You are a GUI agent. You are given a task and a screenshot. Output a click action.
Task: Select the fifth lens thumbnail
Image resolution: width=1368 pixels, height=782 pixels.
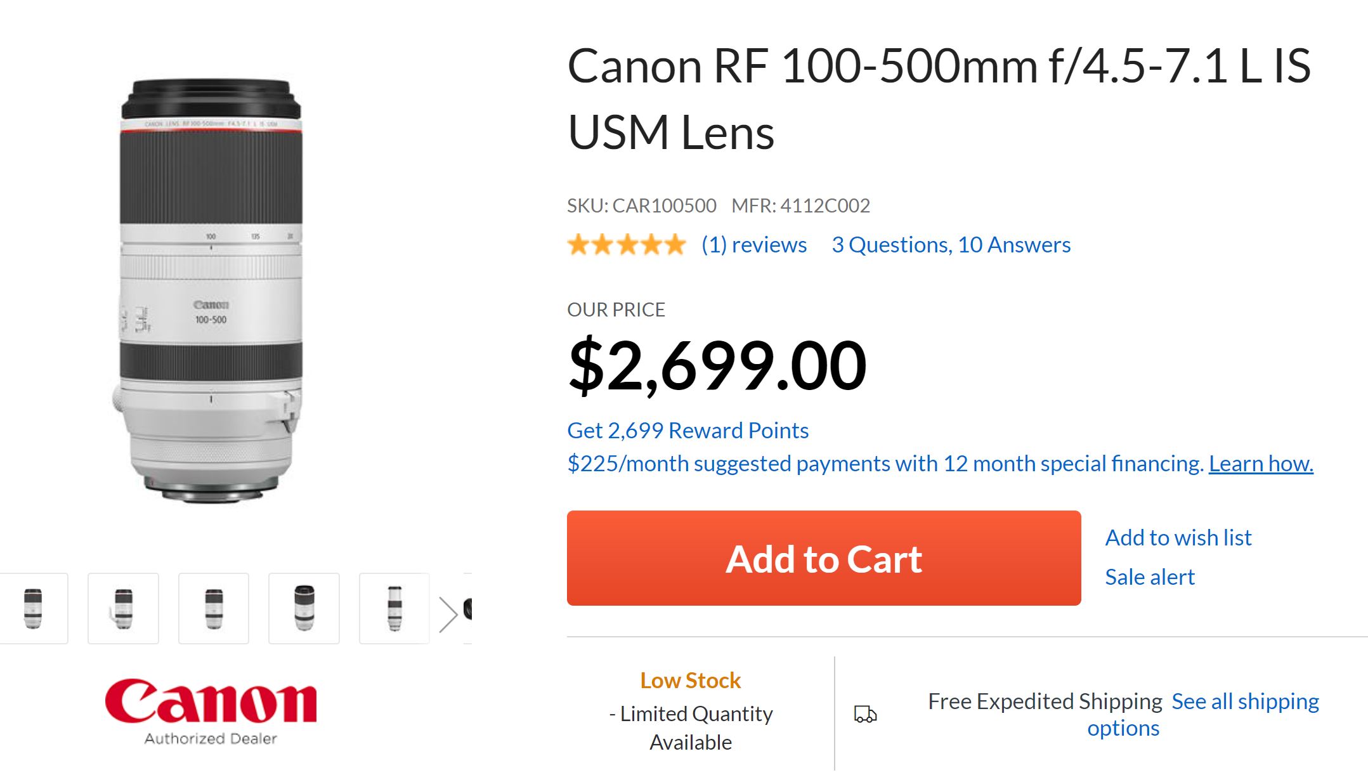click(x=394, y=609)
